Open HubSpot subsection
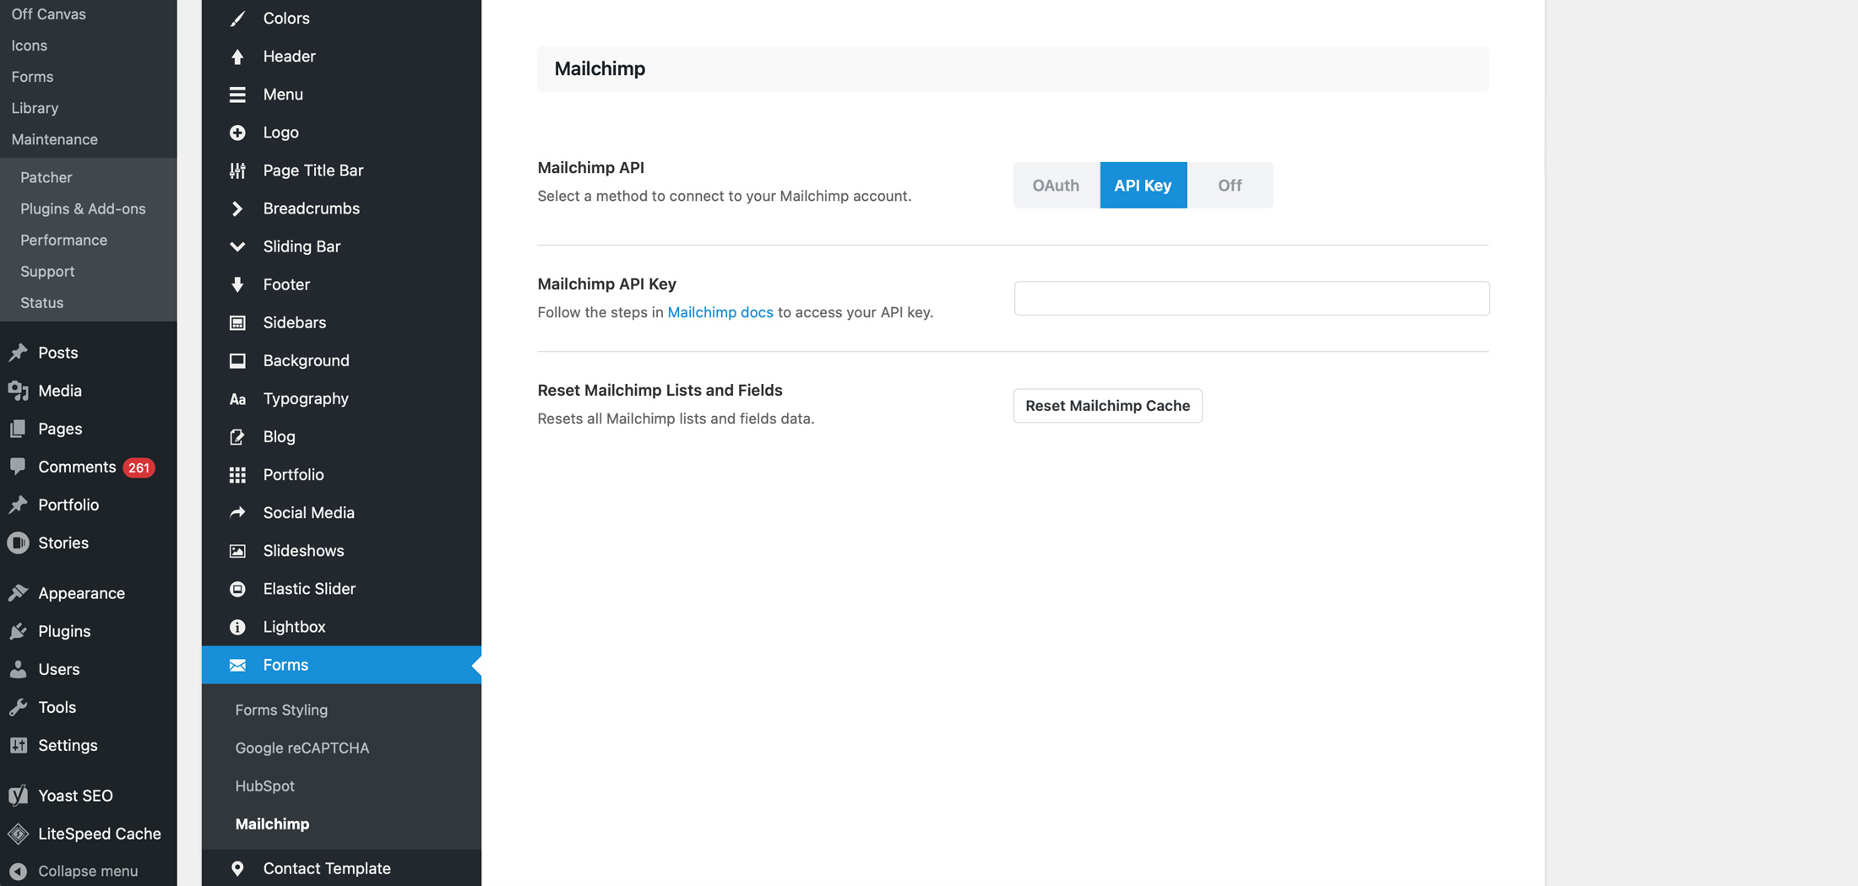Viewport: 1858px width, 886px height. pos(265,786)
